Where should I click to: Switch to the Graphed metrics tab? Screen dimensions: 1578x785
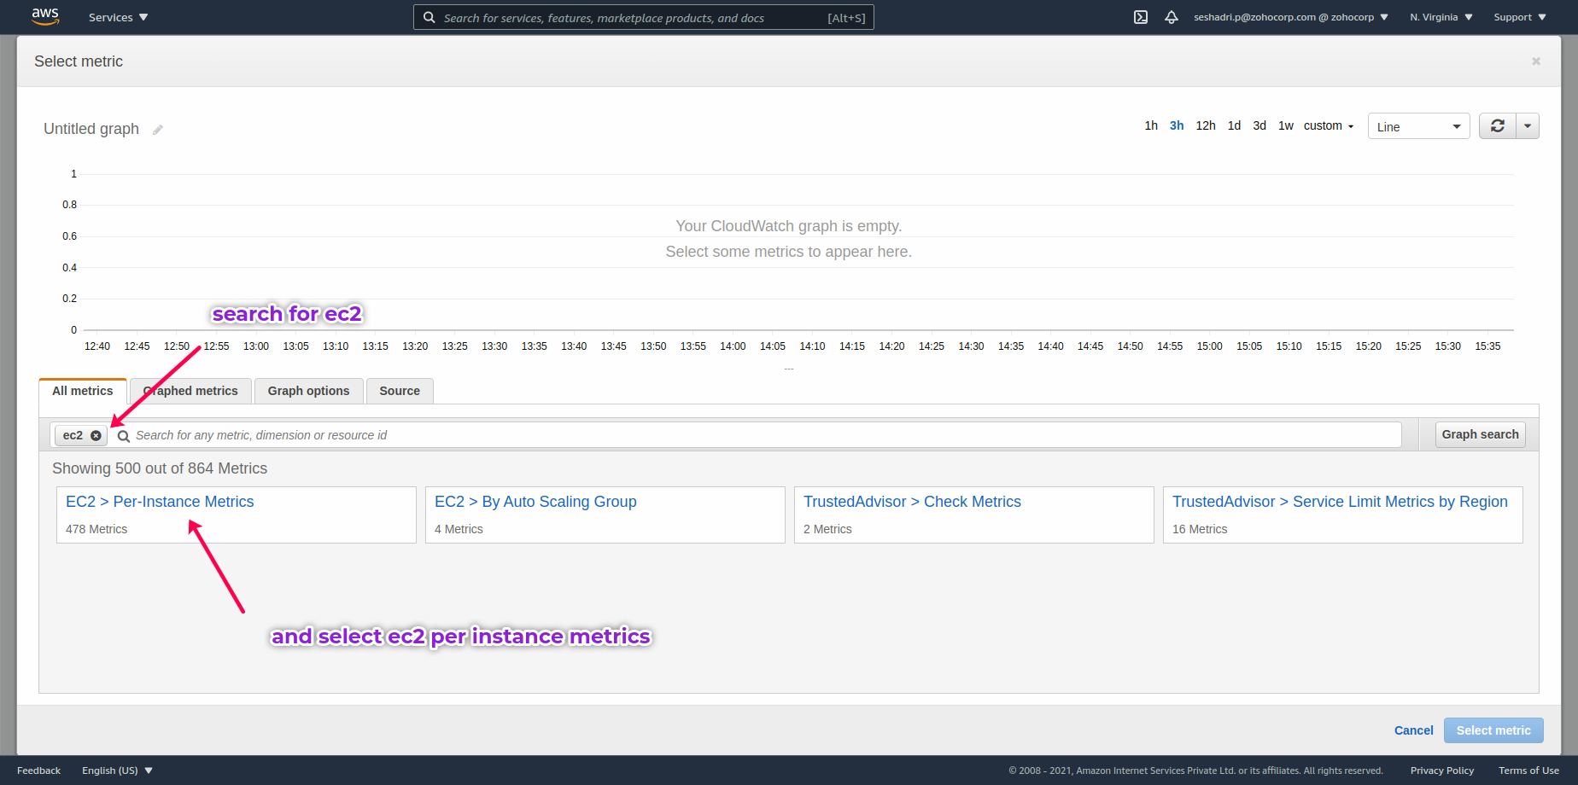tap(190, 391)
